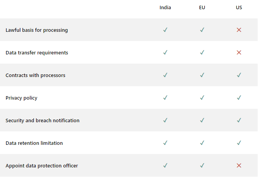Select the EU column header
Screen dimensions: 258x177
point(202,8)
